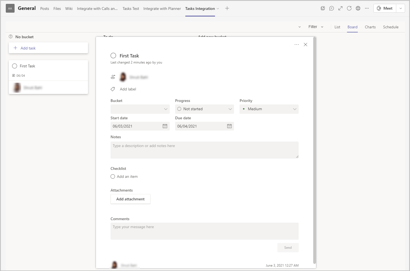Open the Integrate with Calls tab
The image size is (410, 271).
97,9
